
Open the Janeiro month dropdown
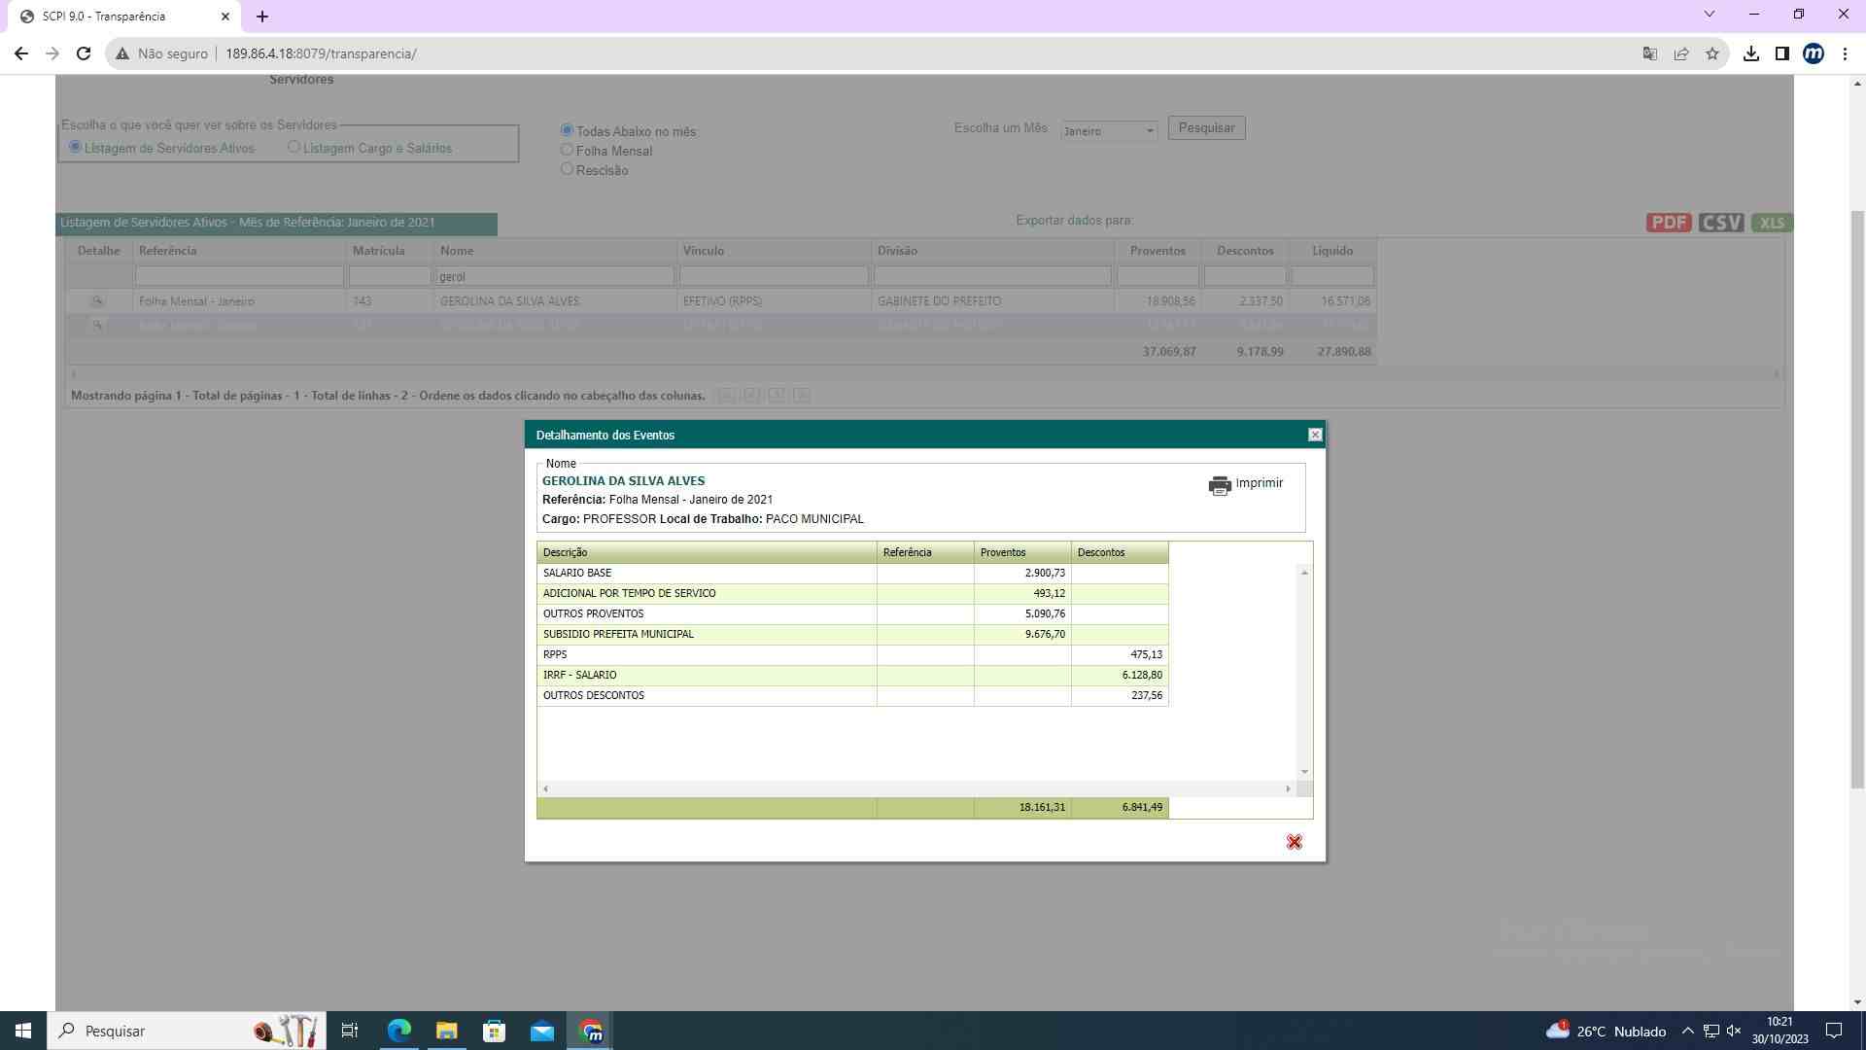coord(1109,130)
